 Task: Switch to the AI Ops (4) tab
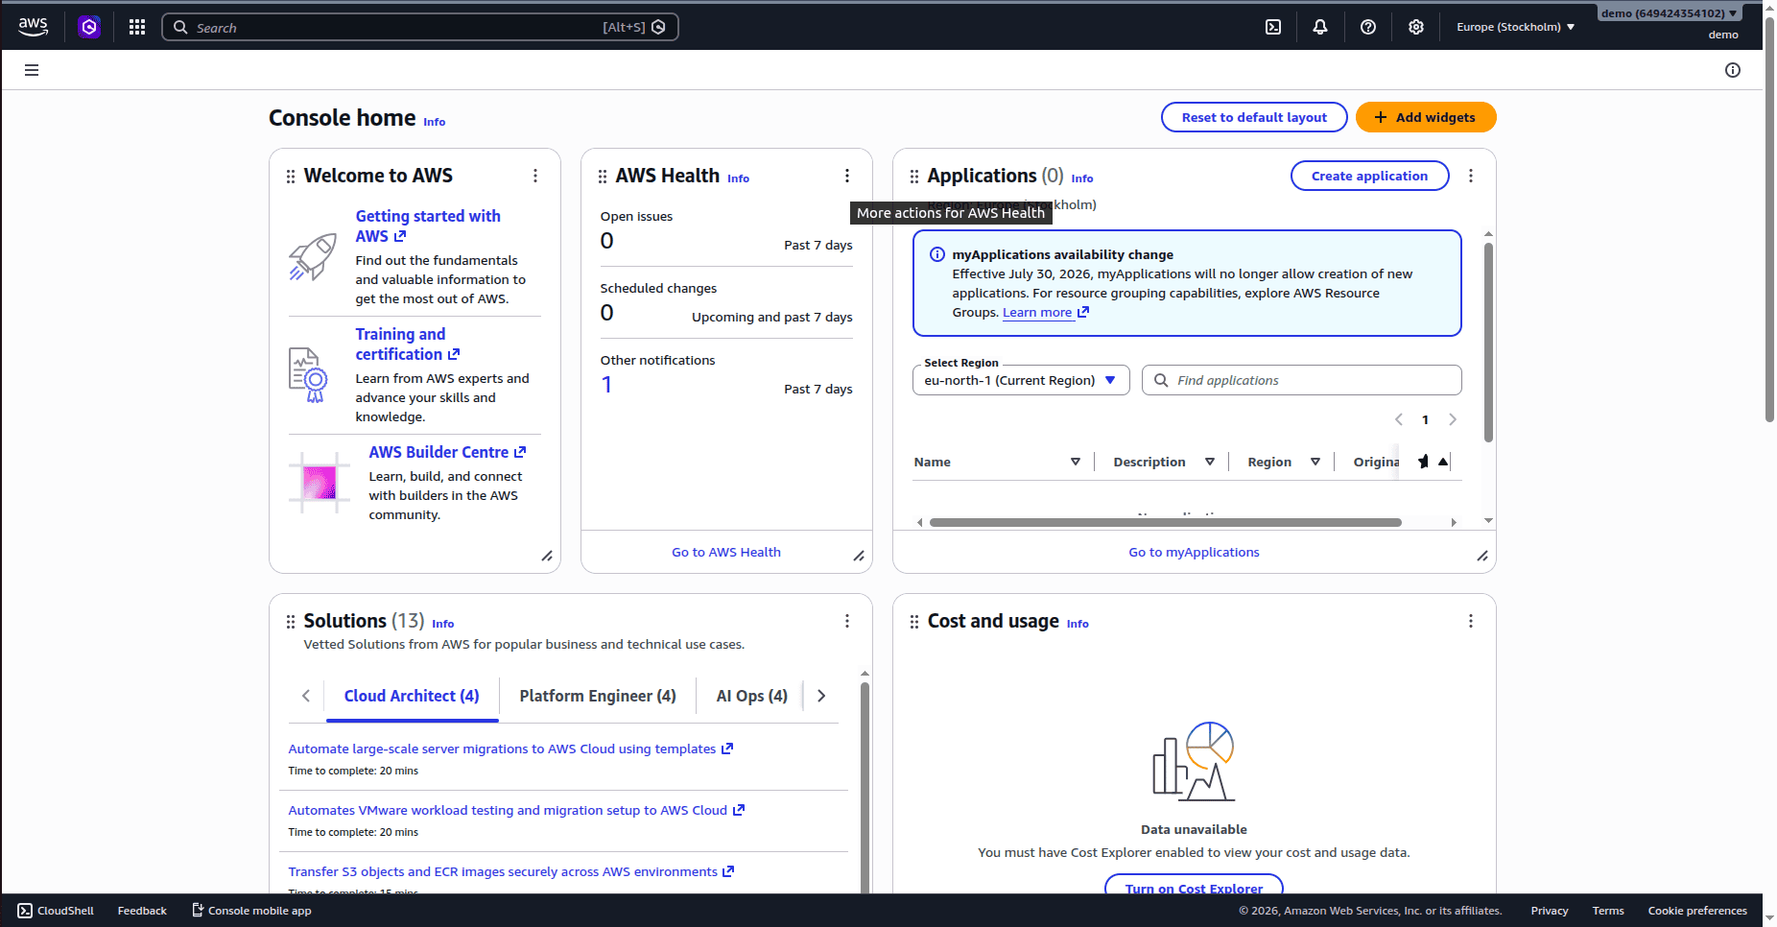752,696
